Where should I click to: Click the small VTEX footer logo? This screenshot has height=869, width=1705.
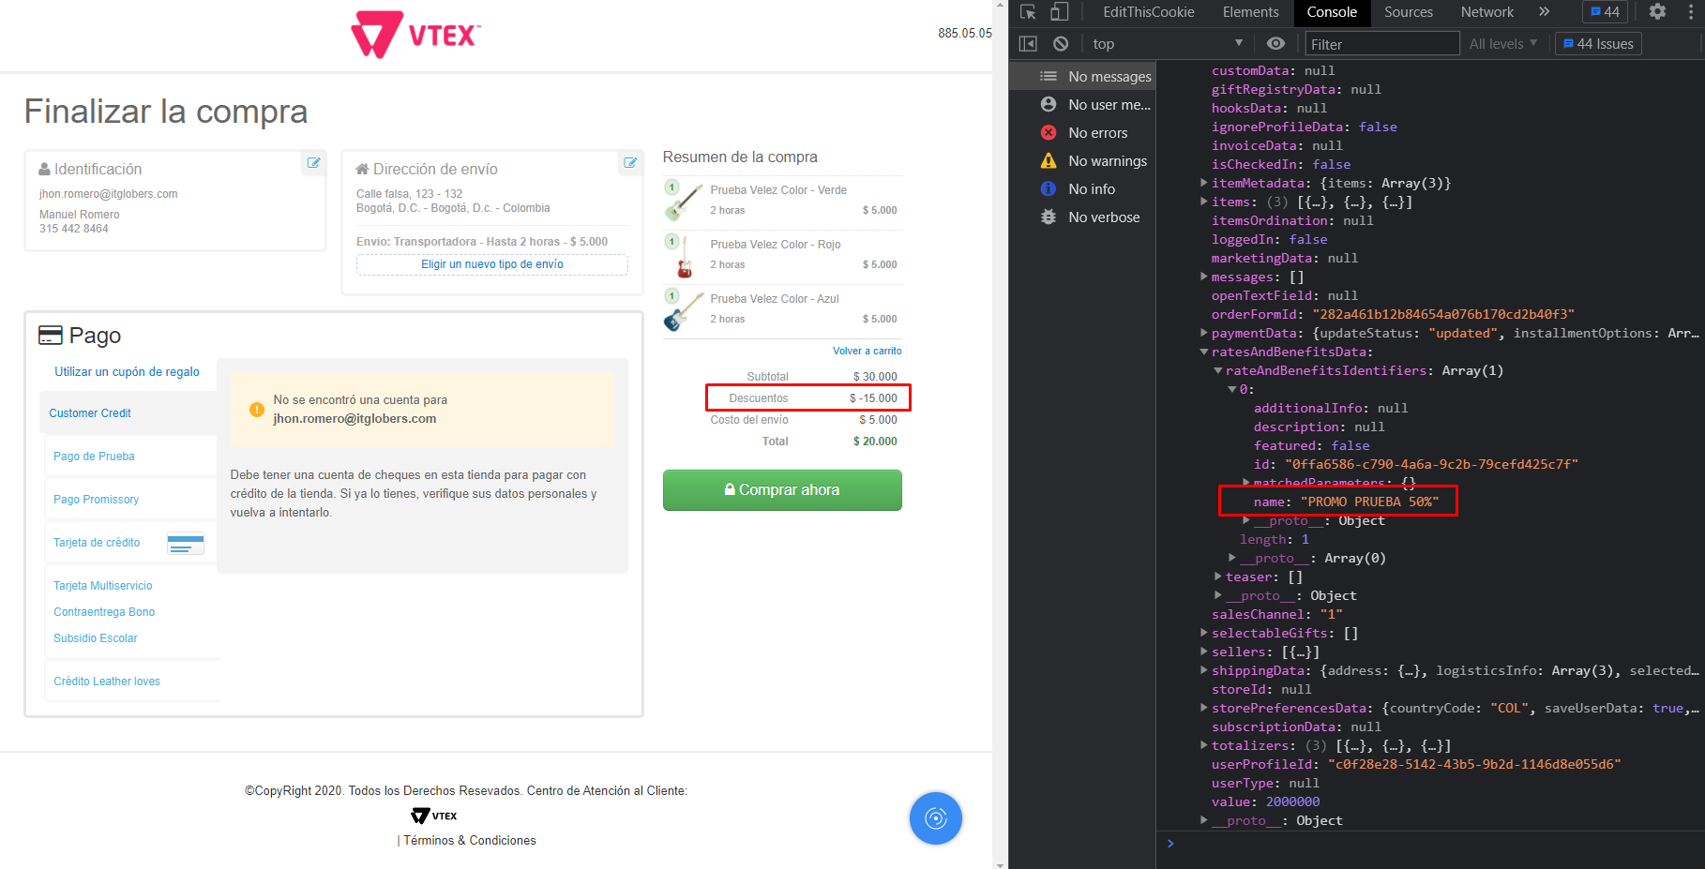[434, 816]
